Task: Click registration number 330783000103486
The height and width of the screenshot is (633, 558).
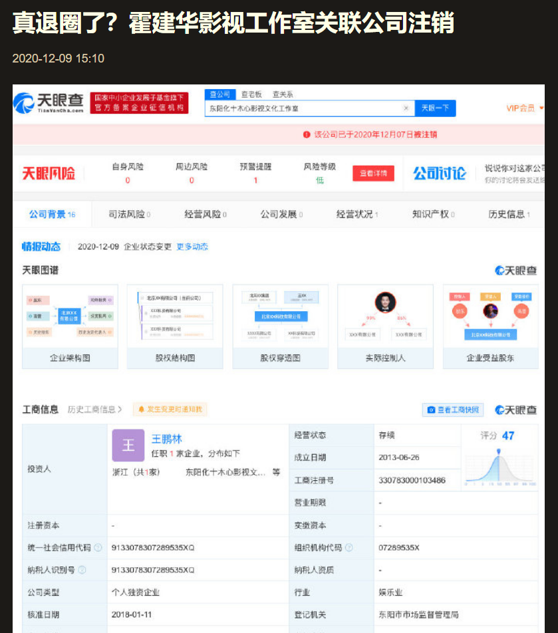Action: tap(412, 480)
